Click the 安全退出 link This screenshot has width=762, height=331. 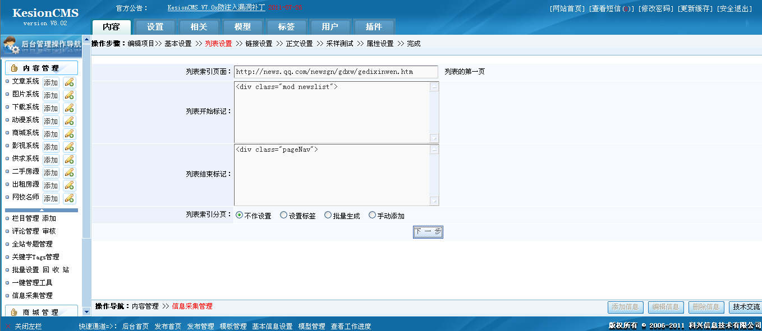[x=735, y=8]
